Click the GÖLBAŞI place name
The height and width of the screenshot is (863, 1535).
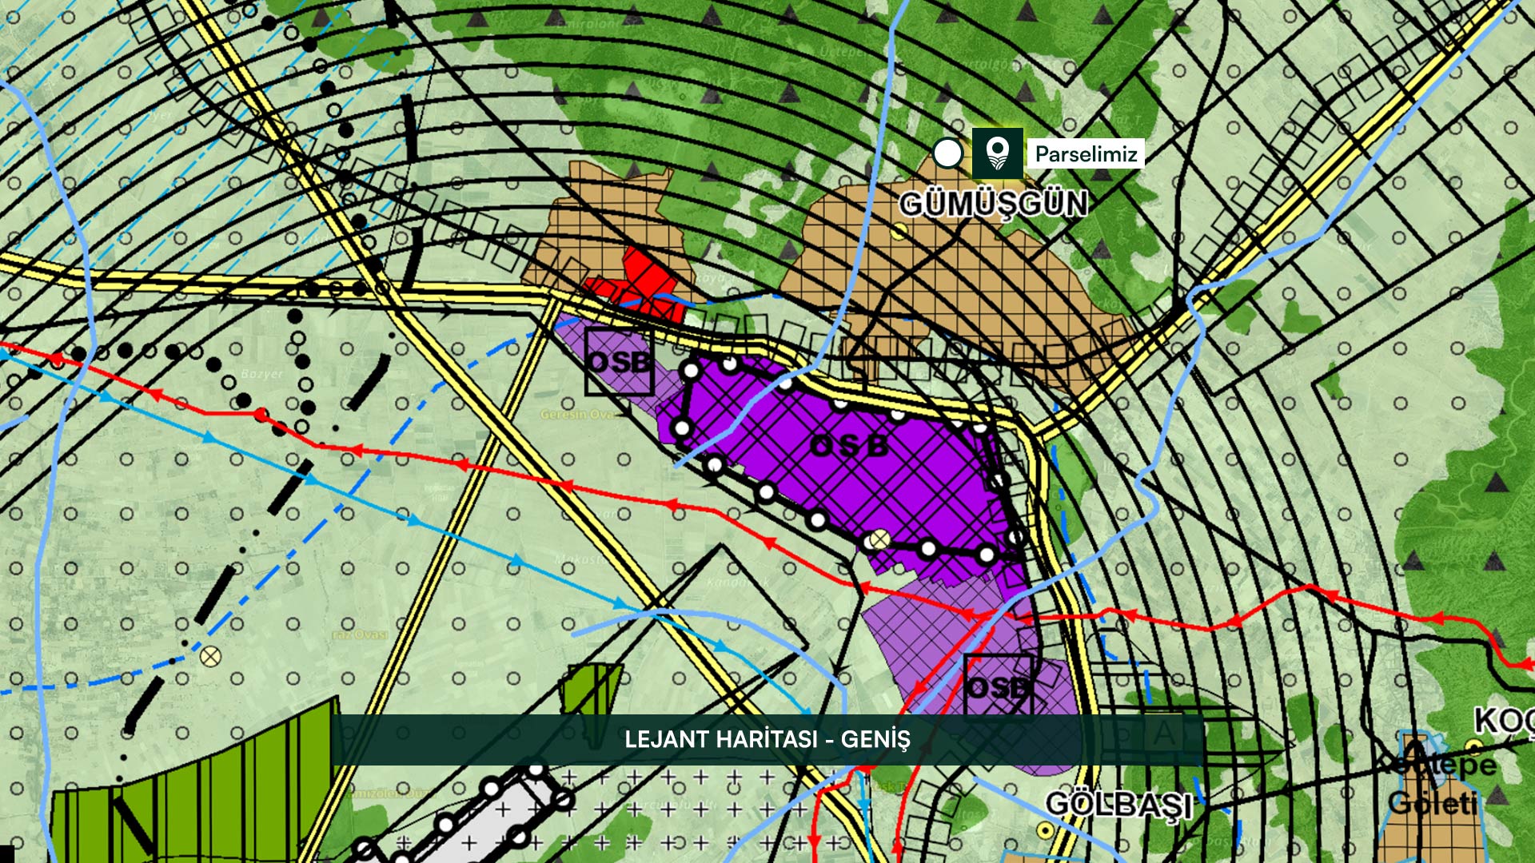1118,804
